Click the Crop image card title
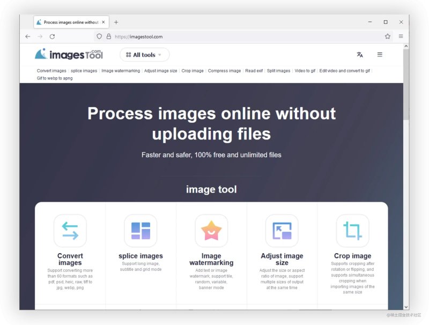429x325 pixels. point(352,256)
